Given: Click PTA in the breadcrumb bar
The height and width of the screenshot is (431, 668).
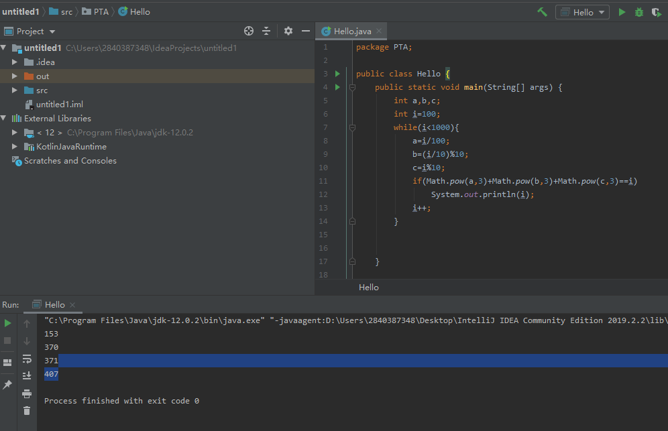Looking at the screenshot, I should [x=101, y=12].
